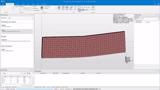Toggle Perpendicular snap in status bar
The width and height of the screenshot is (160, 90).
coord(92,89)
